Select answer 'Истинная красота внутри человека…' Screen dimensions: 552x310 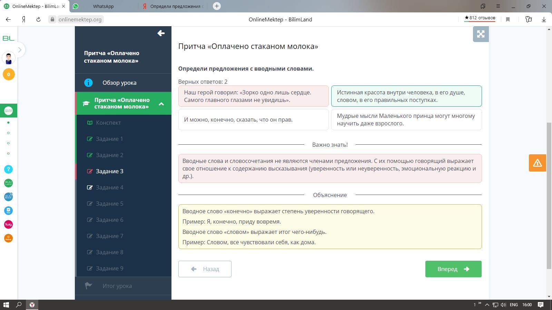coord(406,96)
